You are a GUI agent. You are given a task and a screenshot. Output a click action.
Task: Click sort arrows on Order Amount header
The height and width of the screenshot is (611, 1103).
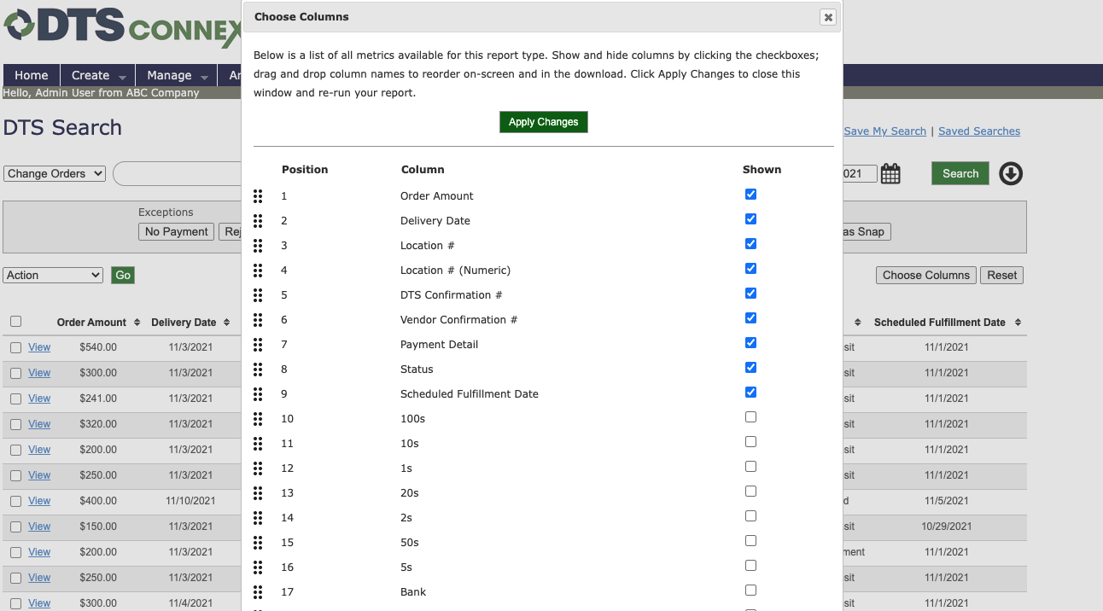click(135, 323)
